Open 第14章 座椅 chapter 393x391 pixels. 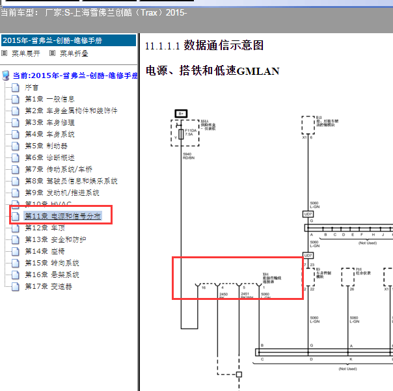(x=45, y=251)
